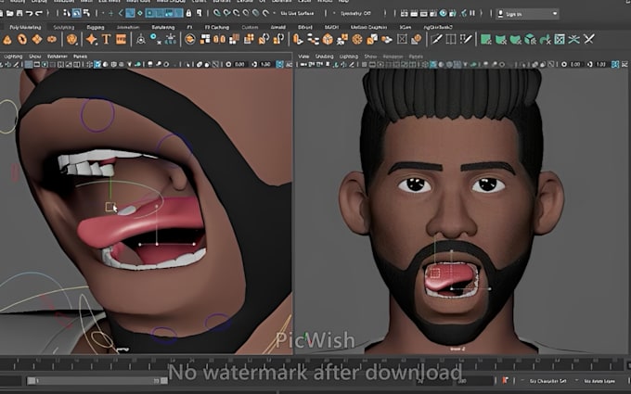
Task: Open the left panel's Renderer menu
Action: [58, 57]
